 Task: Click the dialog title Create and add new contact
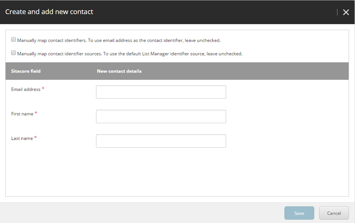pyautogui.click(x=50, y=11)
